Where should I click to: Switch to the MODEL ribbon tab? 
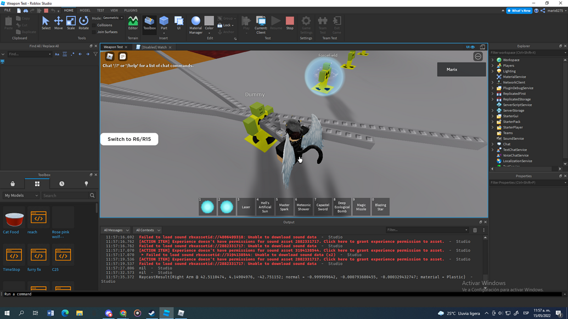(x=85, y=10)
